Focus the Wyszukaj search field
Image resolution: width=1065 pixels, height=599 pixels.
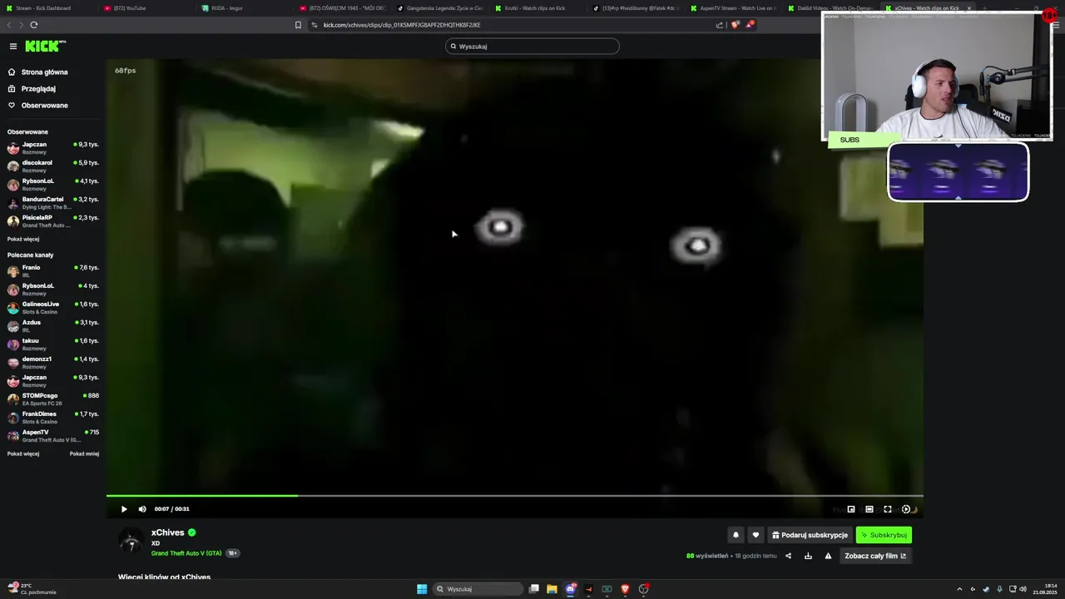point(532,47)
